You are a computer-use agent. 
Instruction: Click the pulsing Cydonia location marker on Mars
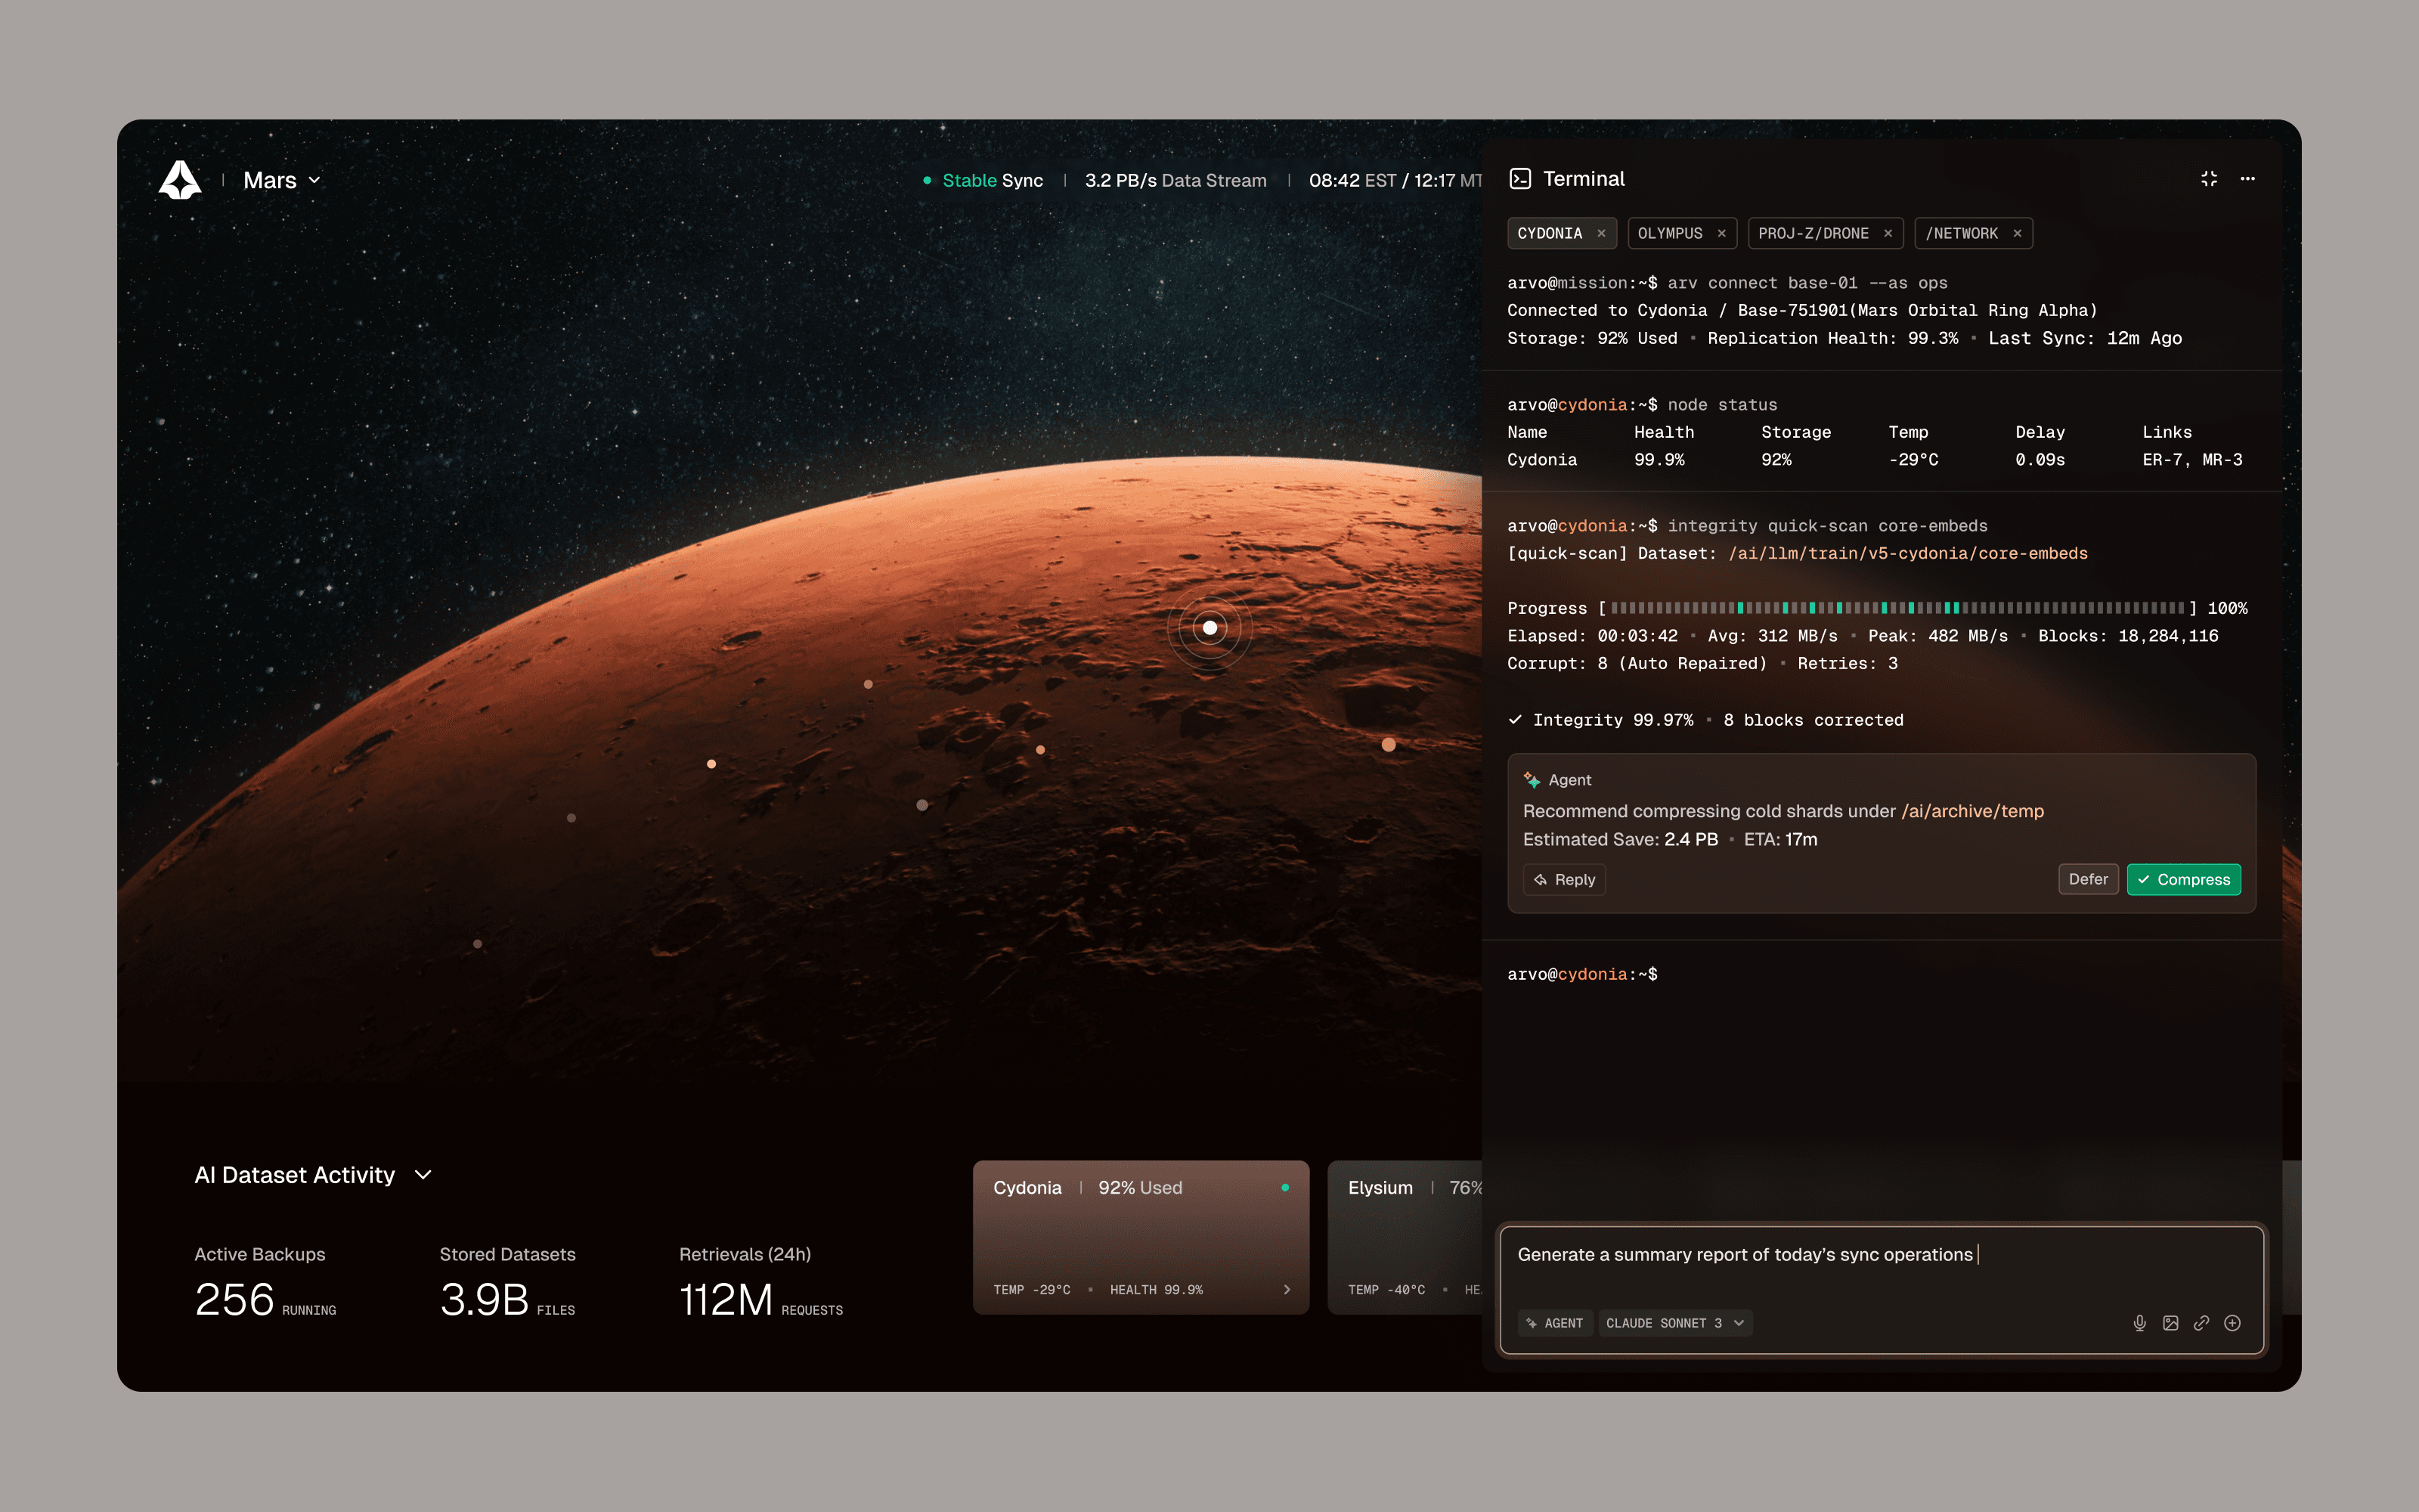tap(1209, 628)
